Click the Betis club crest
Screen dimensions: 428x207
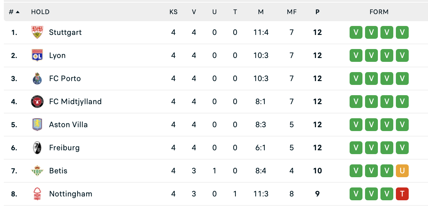(37, 171)
